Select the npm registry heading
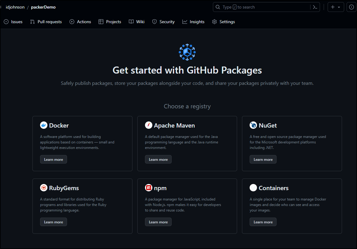The width and height of the screenshot is (357, 249). [x=160, y=188]
